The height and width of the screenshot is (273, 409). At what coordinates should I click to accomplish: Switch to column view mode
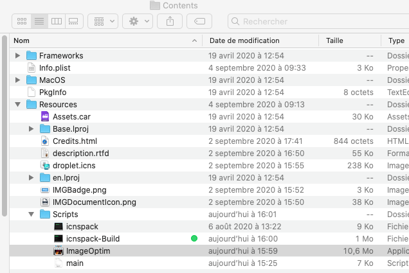coord(57,21)
